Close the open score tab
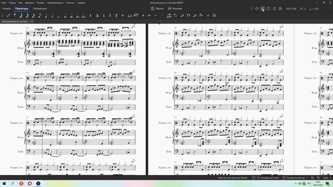 click(32, 21)
